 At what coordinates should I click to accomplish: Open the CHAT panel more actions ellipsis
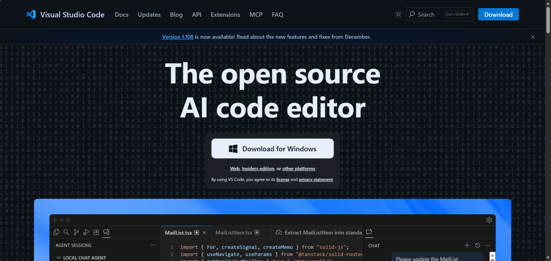pyautogui.click(x=488, y=245)
